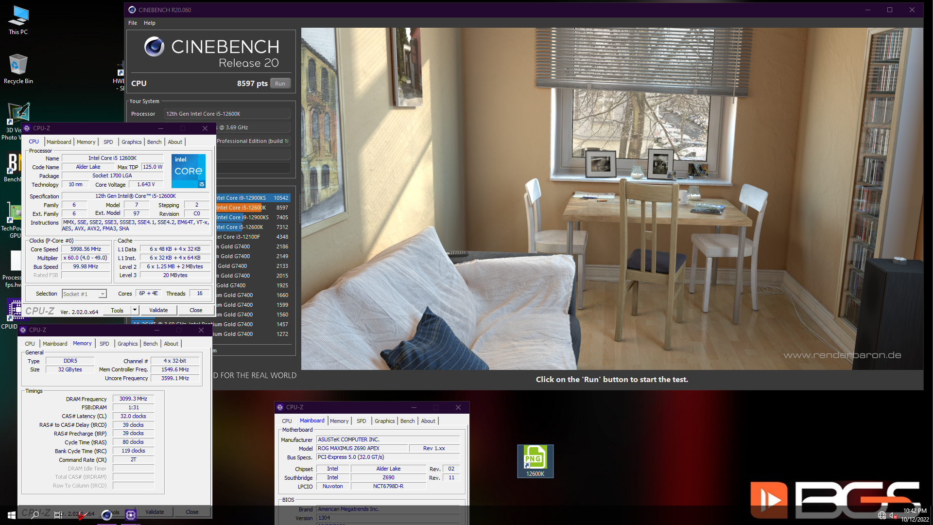Click the Cinebench title bar app icon
The image size is (933, 525).
coord(132,10)
